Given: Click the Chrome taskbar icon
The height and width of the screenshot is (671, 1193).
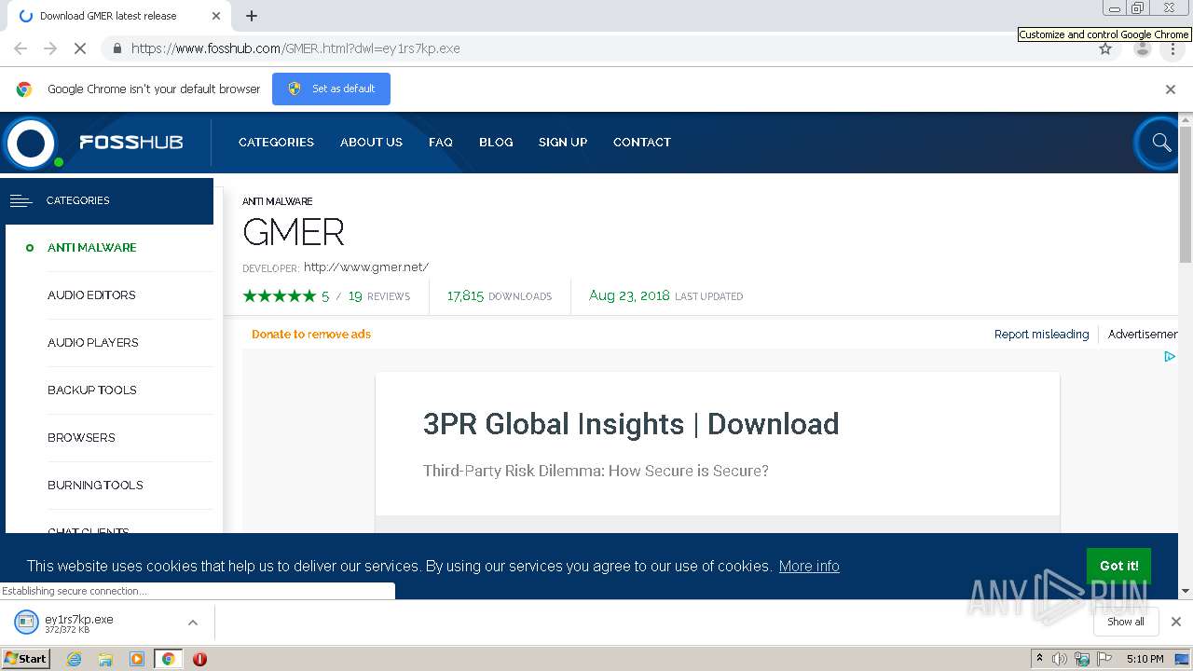Looking at the screenshot, I should [169, 659].
